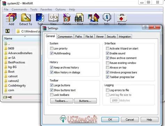The image size is (165, 126).
Task: Enable Reuse existing window checkbox
Action: point(108,63)
